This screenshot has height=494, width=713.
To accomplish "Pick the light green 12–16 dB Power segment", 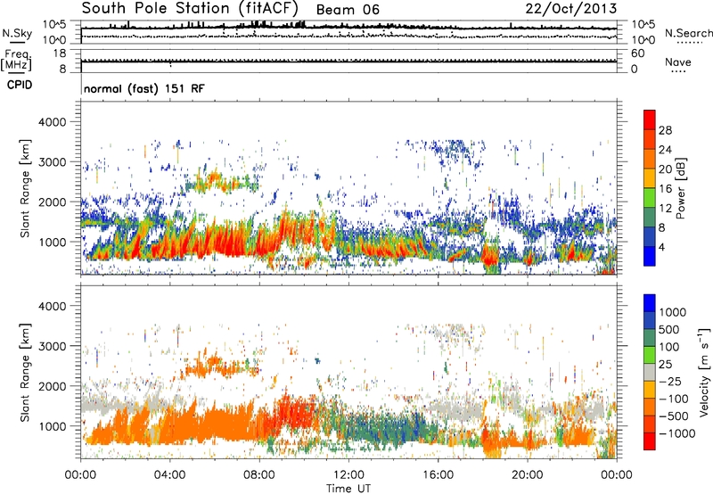I will 650,197.
